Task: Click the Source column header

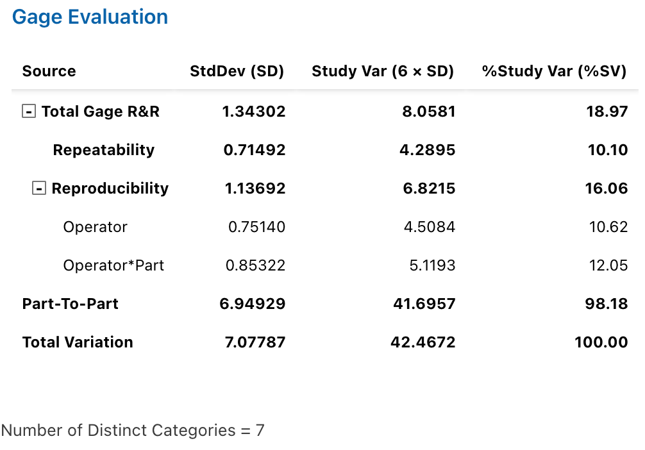Action: click(x=49, y=71)
